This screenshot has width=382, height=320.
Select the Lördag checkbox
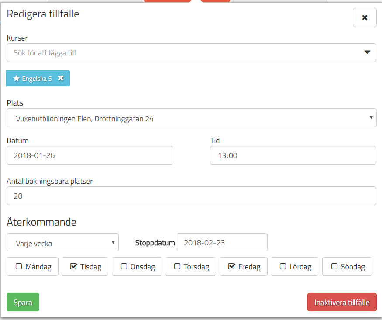[x=283, y=266]
